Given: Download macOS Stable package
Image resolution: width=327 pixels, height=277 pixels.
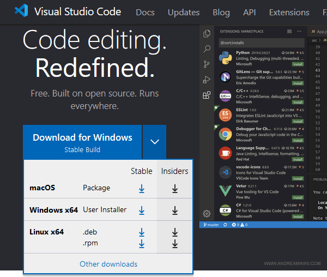Looking at the screenshot, I should click(x=142, y=189).
